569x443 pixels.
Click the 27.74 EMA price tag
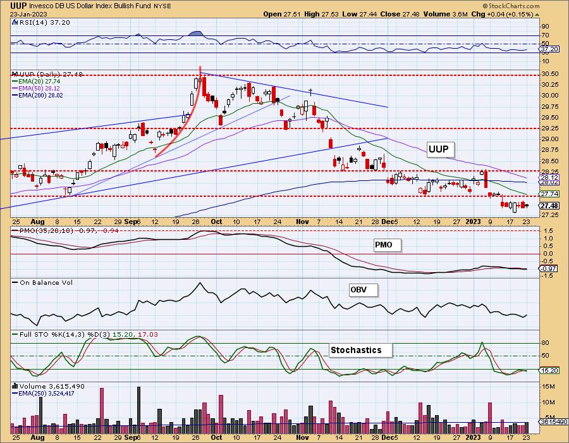coord(549,194)
